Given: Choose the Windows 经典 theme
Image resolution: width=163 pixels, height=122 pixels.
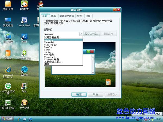Looking at the screenshot, I should point(63,59).
